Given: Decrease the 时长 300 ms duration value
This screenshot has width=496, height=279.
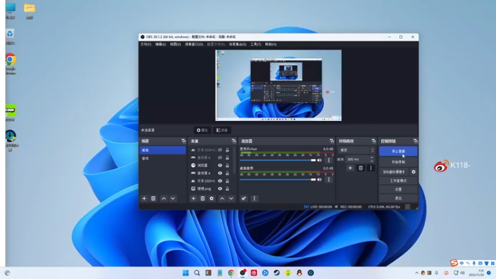Looking at the screenshot, I should 371,161.
